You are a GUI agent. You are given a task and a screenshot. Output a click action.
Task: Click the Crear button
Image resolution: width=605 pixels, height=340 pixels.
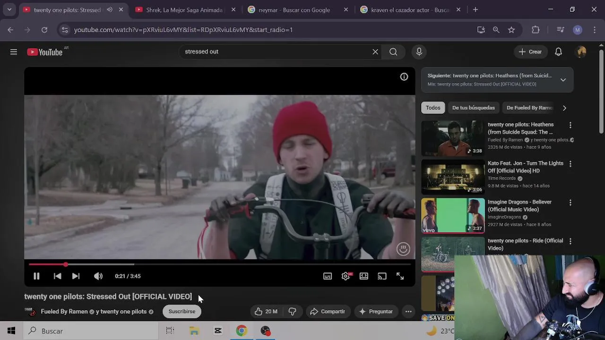click(x=530, y=52)
